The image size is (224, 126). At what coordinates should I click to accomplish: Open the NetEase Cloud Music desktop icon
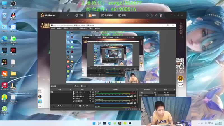pos(4,86)
